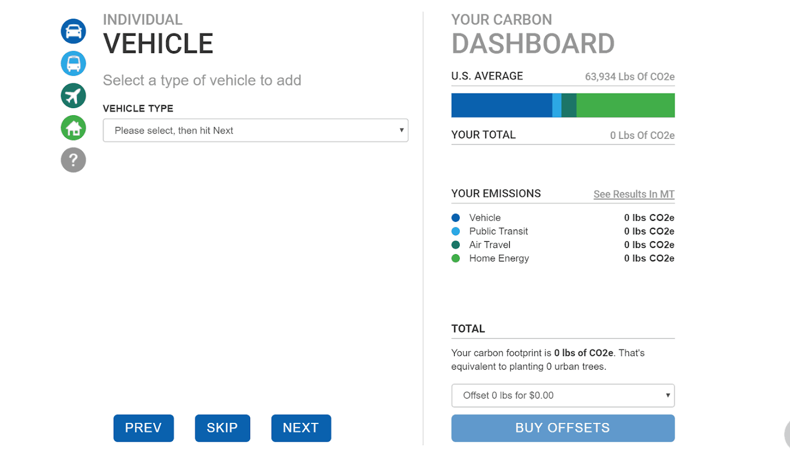Viewport: 790px width, 452px height.
Task: Select the air travel airplane icon
Action: [x=73, y=96]
